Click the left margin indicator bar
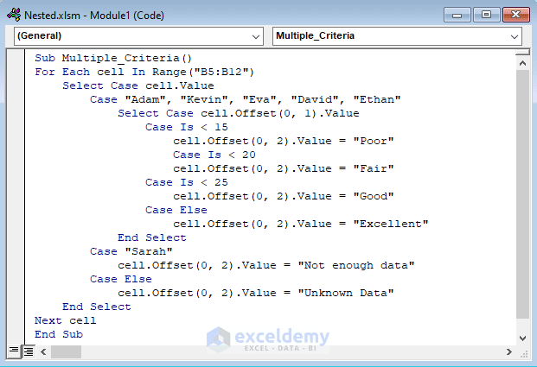The height and width of the screenshot is (367, 537). [16, 197]
